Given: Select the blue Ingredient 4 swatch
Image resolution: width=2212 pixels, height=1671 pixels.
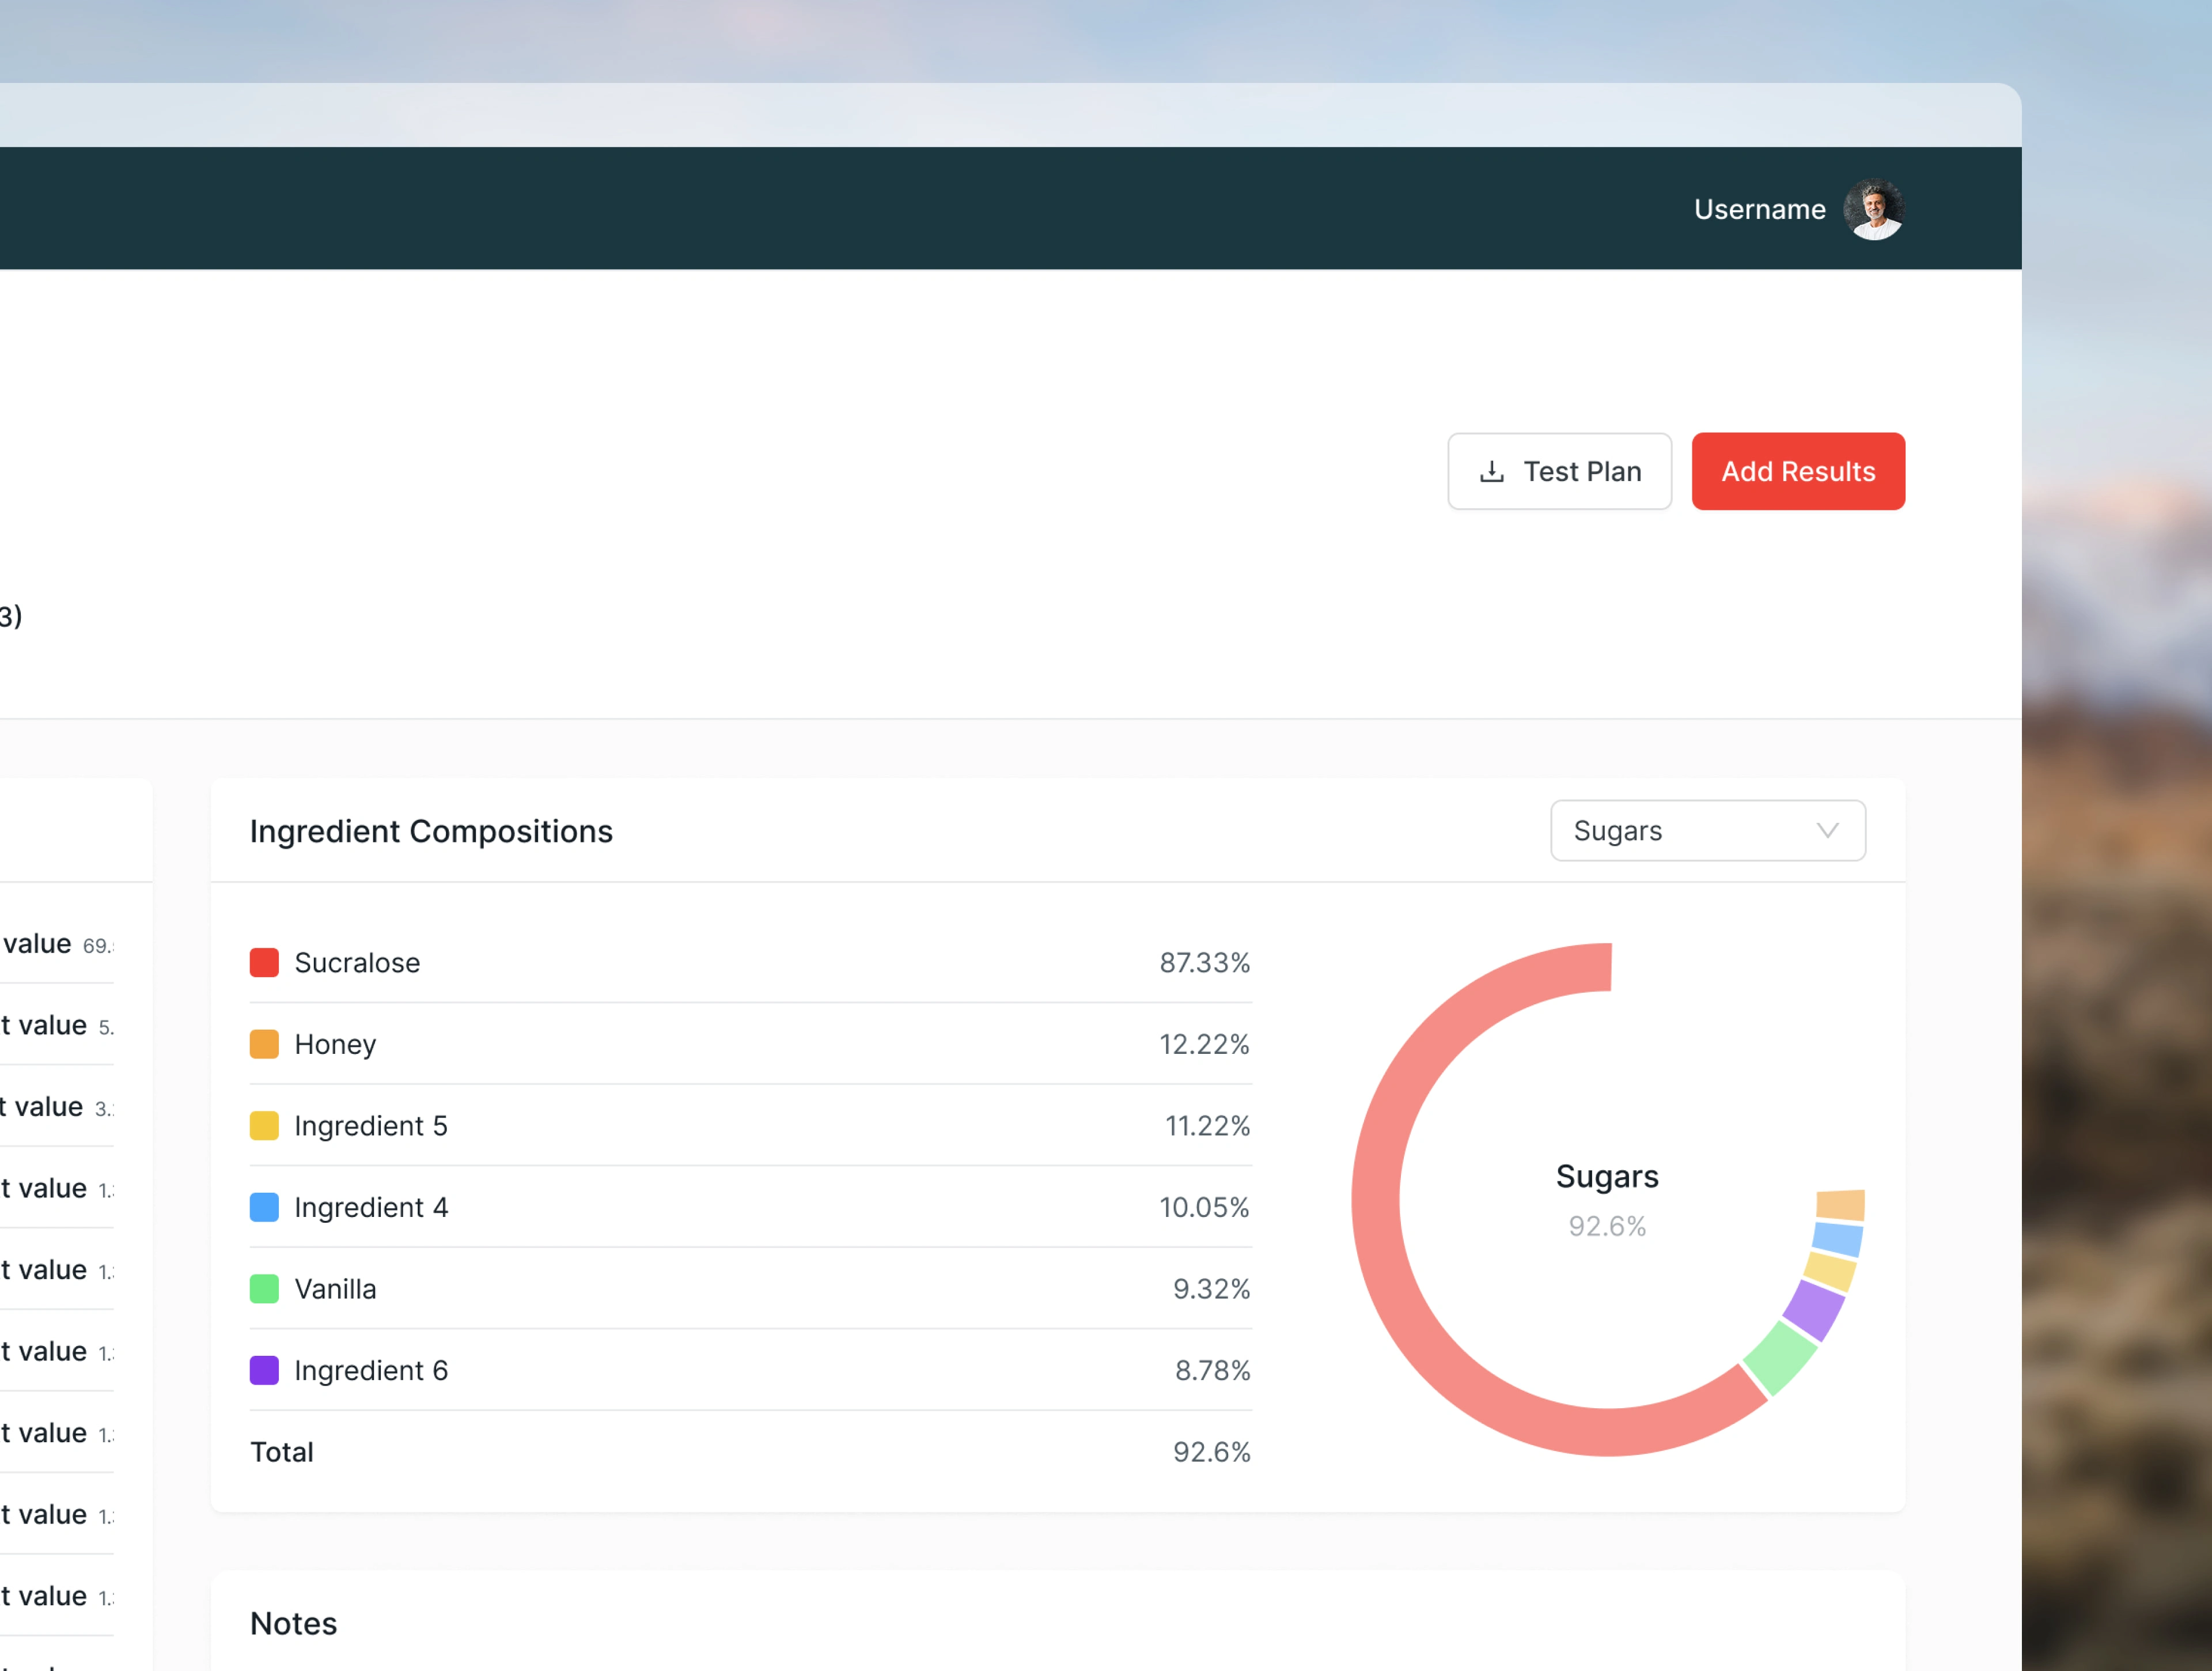Looking at the screenshot, I should point(264,1207).
